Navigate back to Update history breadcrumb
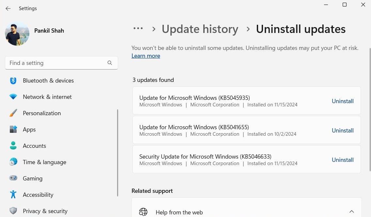The height and width of the screenshot is (217, 371). pos(200,29)
